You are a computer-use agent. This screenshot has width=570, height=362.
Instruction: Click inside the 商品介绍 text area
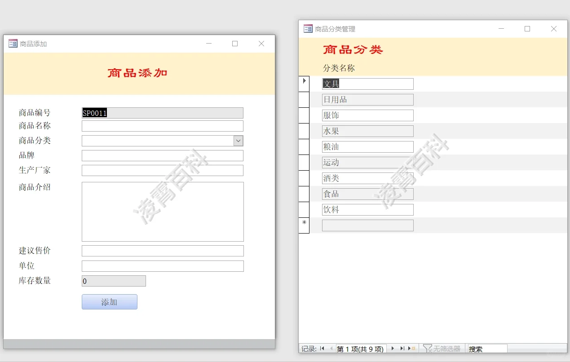coord(162,211)
